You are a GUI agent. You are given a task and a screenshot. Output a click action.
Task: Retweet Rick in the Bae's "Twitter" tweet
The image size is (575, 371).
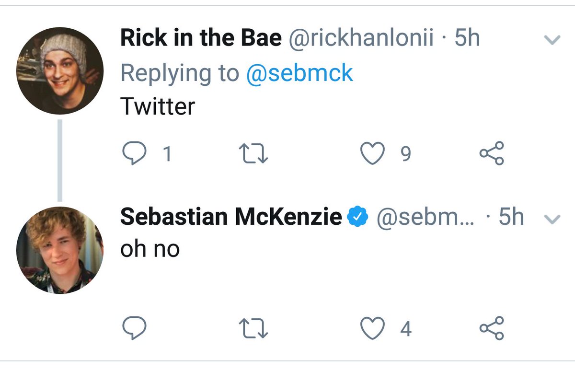[x=253, y=154]
